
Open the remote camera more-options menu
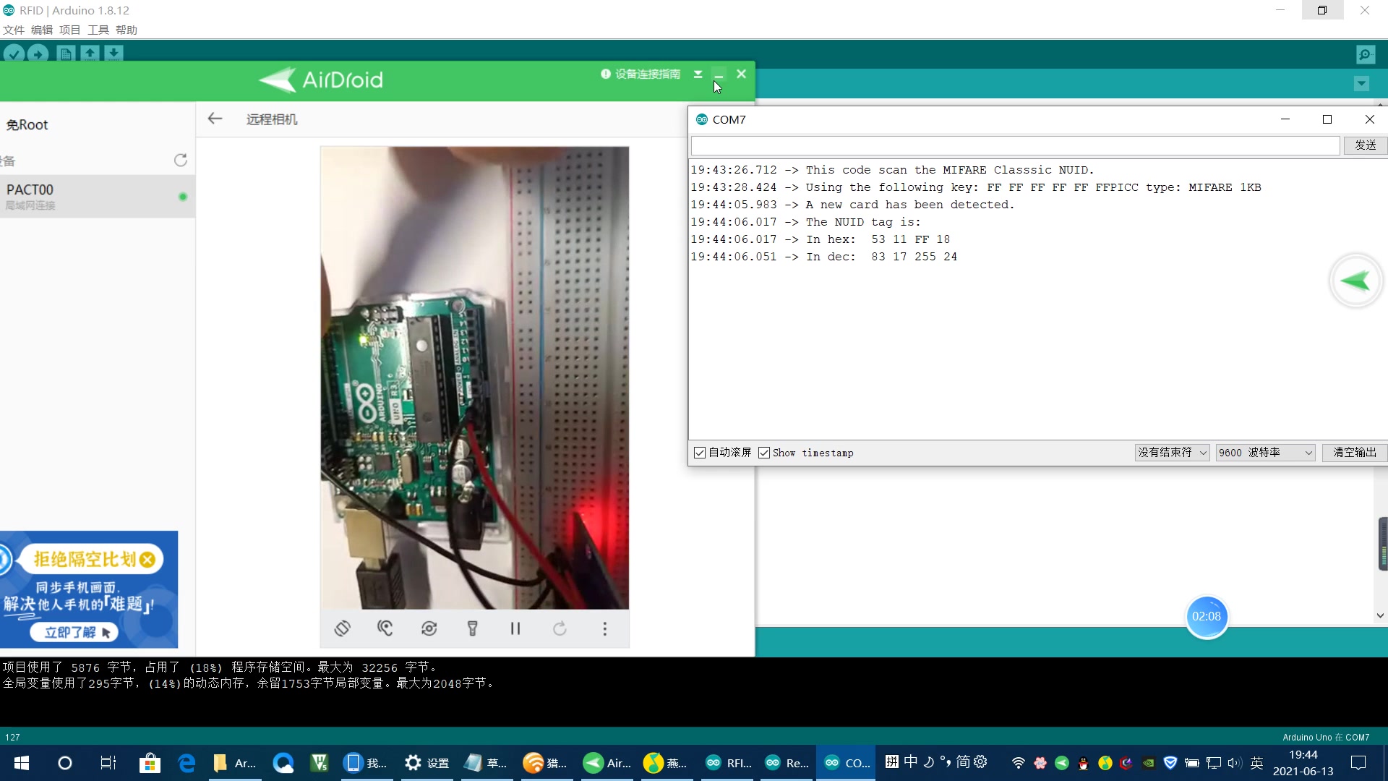click(605, 628)
